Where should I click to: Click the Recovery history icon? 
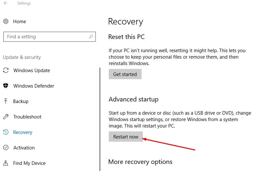click(6, 132)
